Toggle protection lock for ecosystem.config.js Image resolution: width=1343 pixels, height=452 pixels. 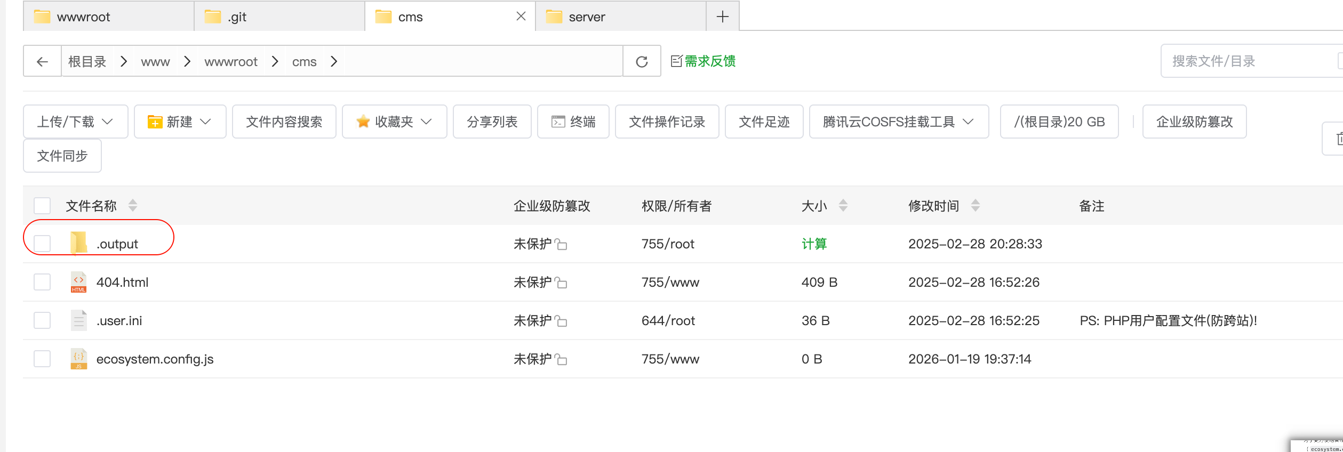point(561,359)
